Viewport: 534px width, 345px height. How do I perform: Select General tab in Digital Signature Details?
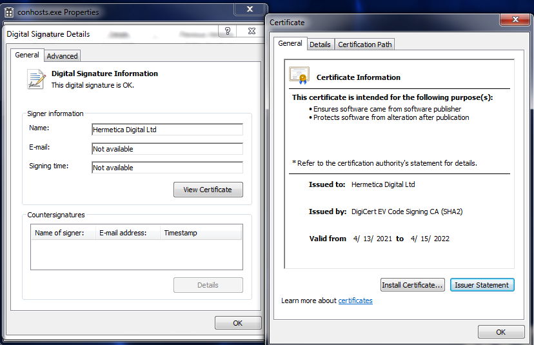pos(27,55)
